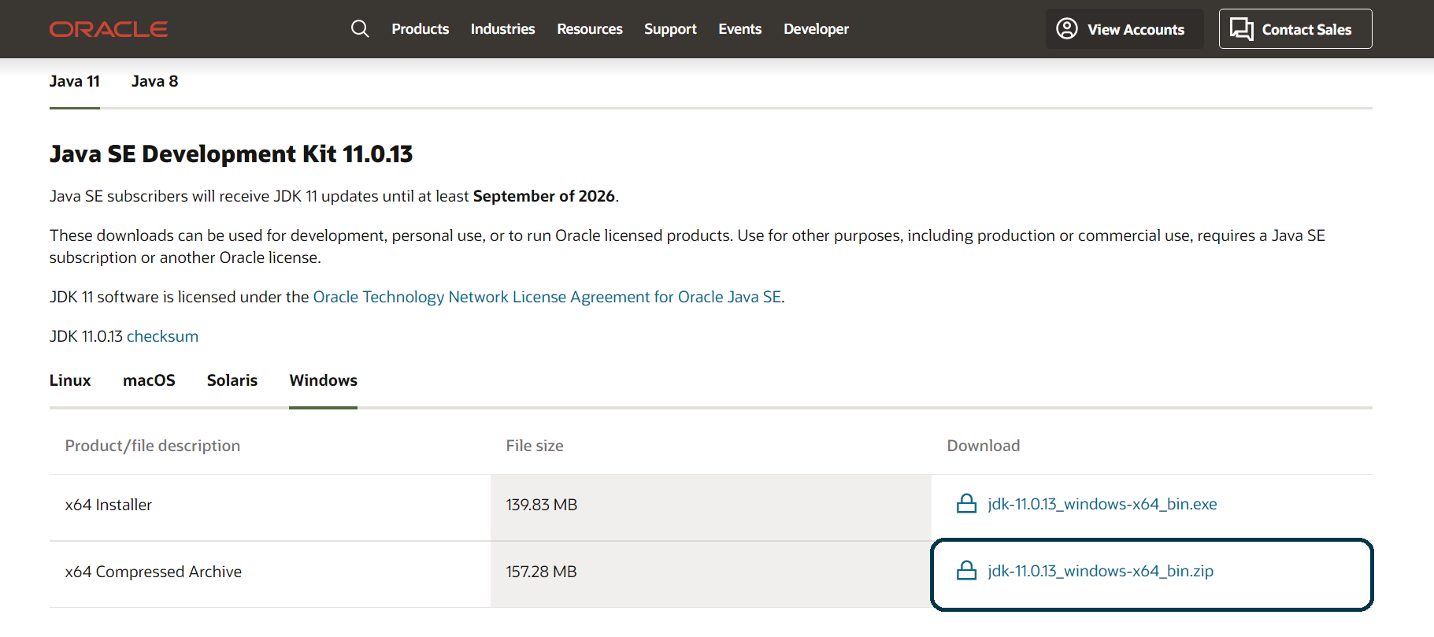Click the lock icon beside the bin.exe download
The width and height of the screenshot is (1434, 637).
pos(966,504)
